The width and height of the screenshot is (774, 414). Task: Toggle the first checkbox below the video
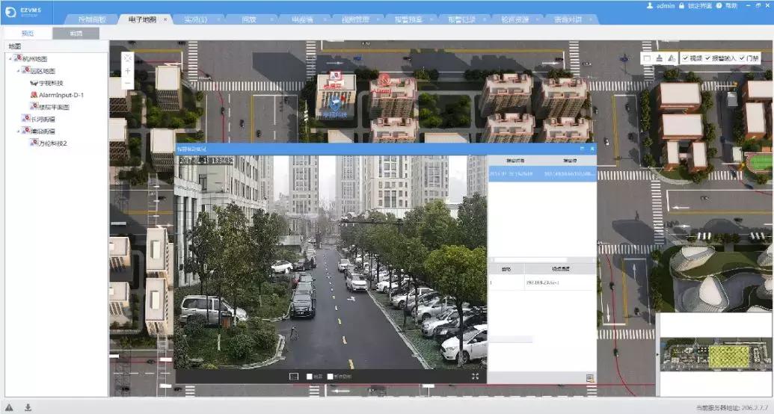point(310,377)
